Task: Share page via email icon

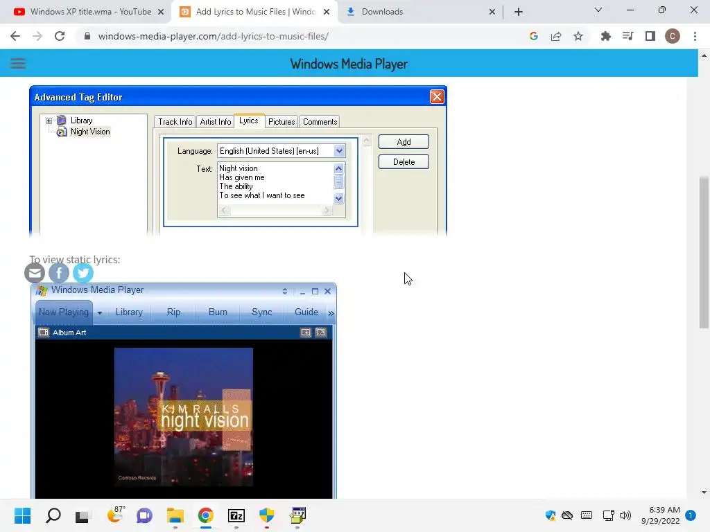Action: 35,273
